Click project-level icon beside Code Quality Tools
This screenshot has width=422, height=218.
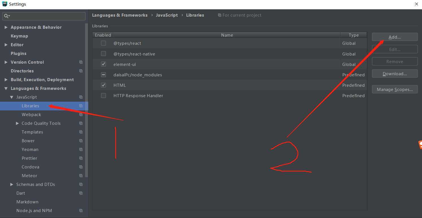pos(81,123)
